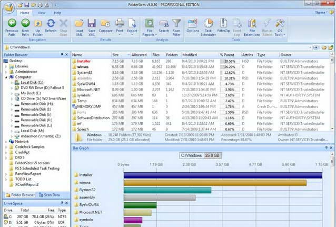This screenshot has width=336, height=227.
Task: Select MEMORY.DMP file in list
Action: [x=200, y=106]
